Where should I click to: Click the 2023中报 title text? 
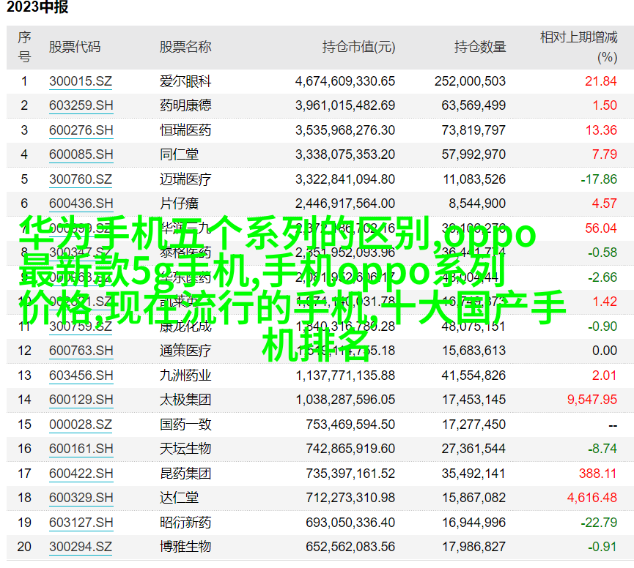click(37, 7)
